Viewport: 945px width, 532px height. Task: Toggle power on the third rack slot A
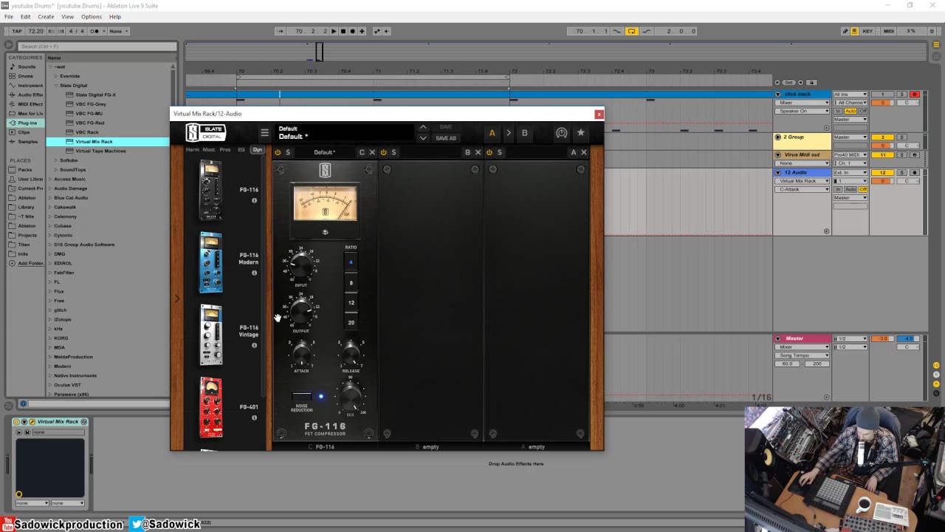click(x=489, y=152)
